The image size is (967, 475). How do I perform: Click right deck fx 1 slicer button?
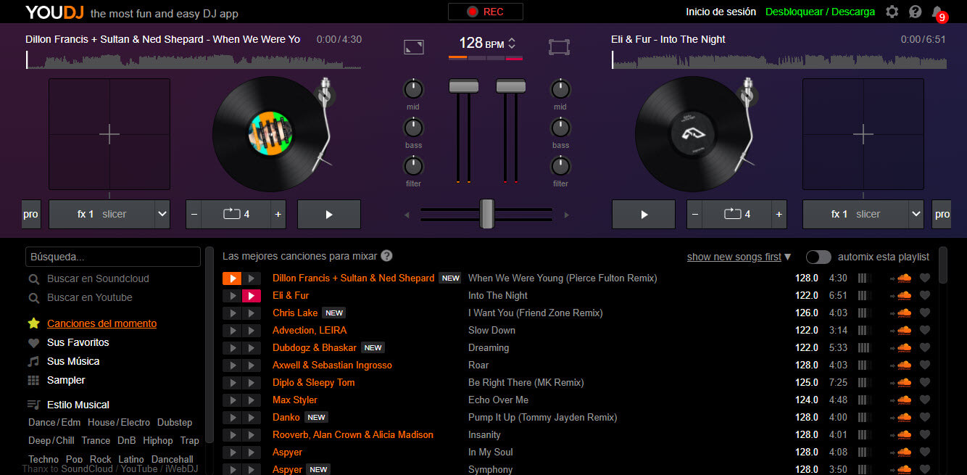(x=855, y=215)
